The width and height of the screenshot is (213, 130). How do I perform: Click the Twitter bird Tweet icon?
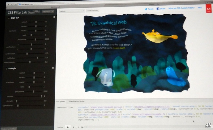click(146, 9)
